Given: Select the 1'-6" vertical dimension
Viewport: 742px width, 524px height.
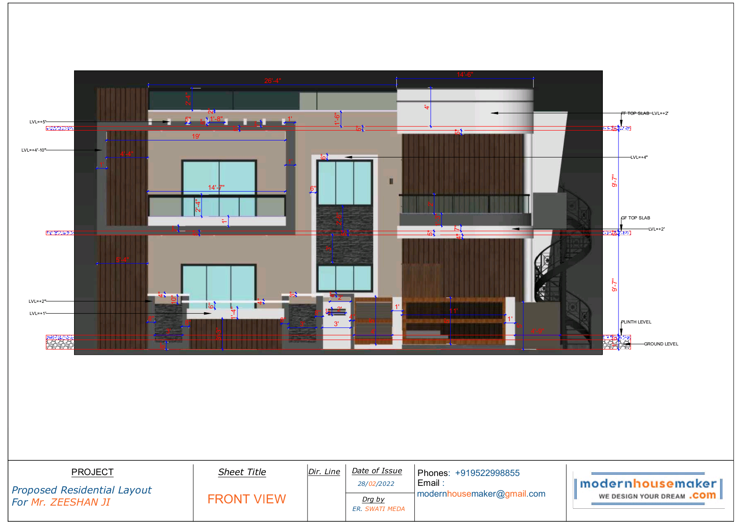Looking at the screenshot, I should [x=337, y=119].
